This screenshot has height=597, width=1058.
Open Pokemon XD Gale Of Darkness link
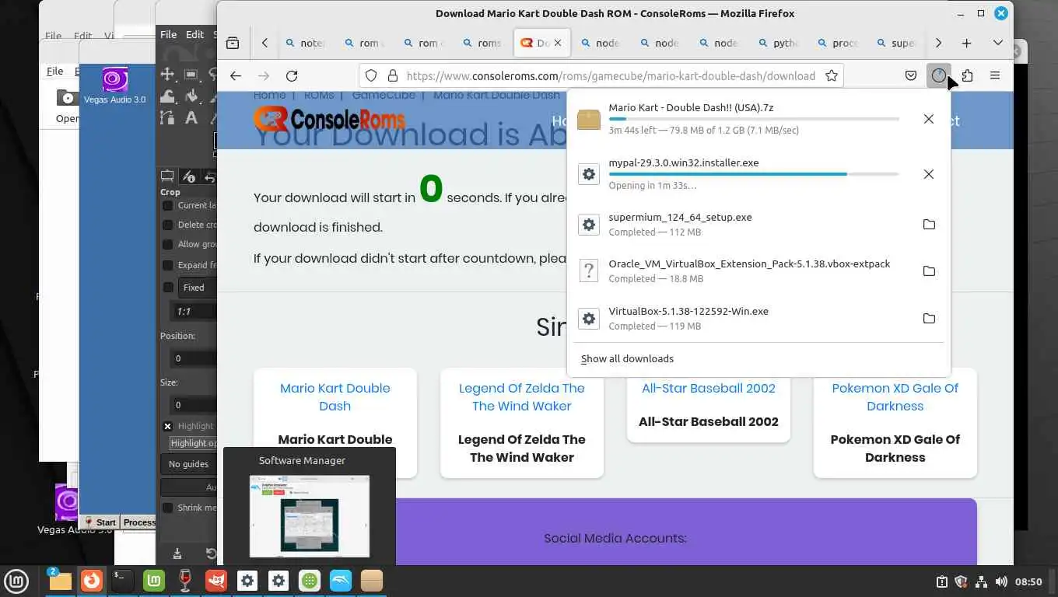pos(895,396)
